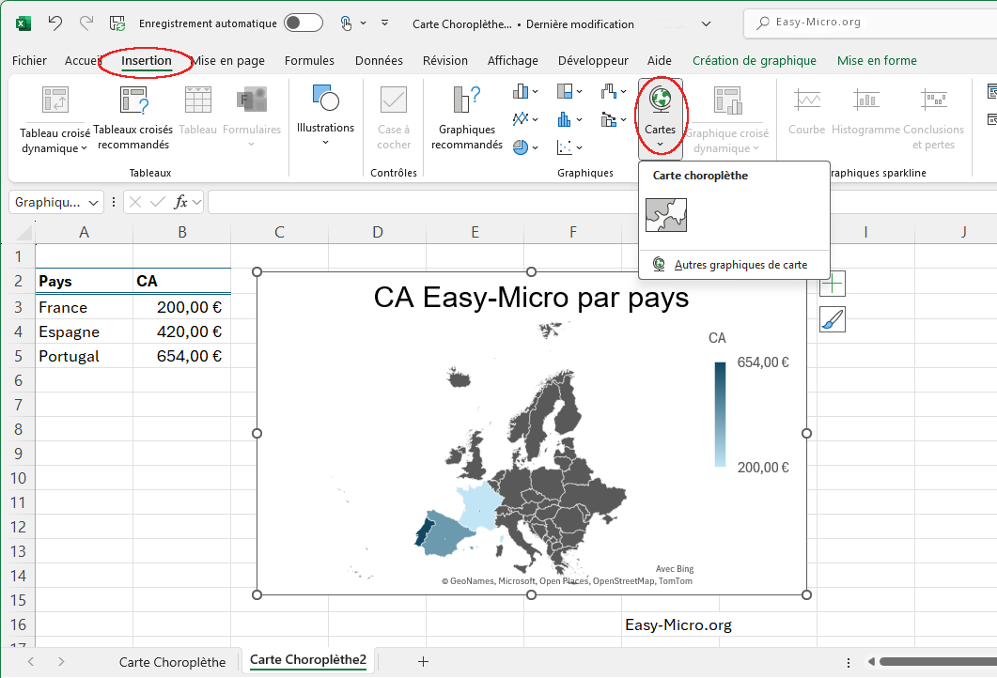Screen dimensions: 997x678
Task: Select the Carte choroplèthe thumbnail
Action: [665, 215]
